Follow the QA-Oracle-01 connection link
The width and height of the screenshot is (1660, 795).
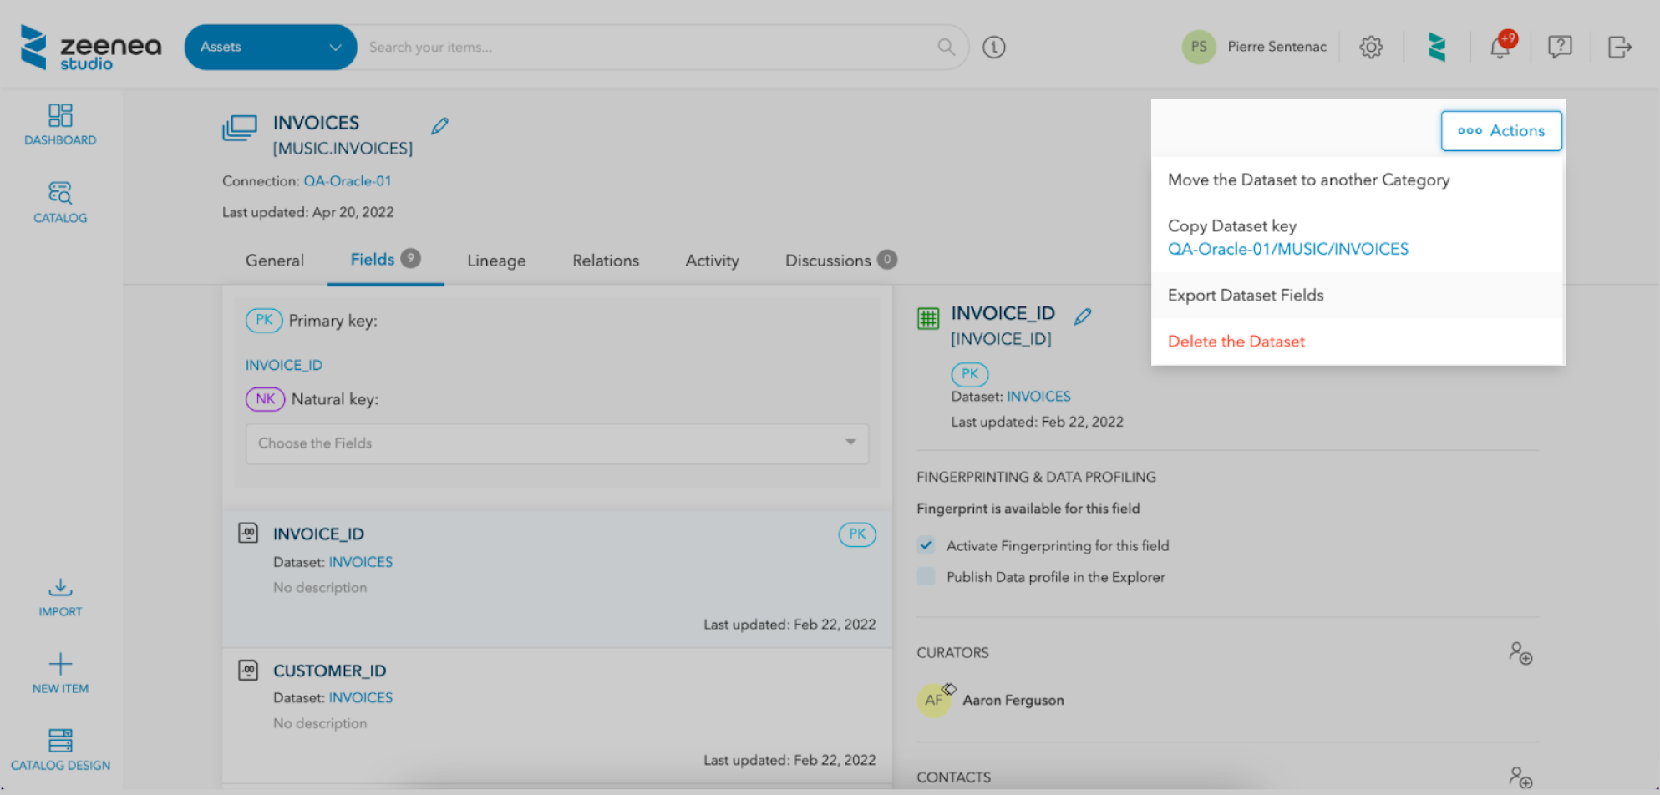coord(347,181)
